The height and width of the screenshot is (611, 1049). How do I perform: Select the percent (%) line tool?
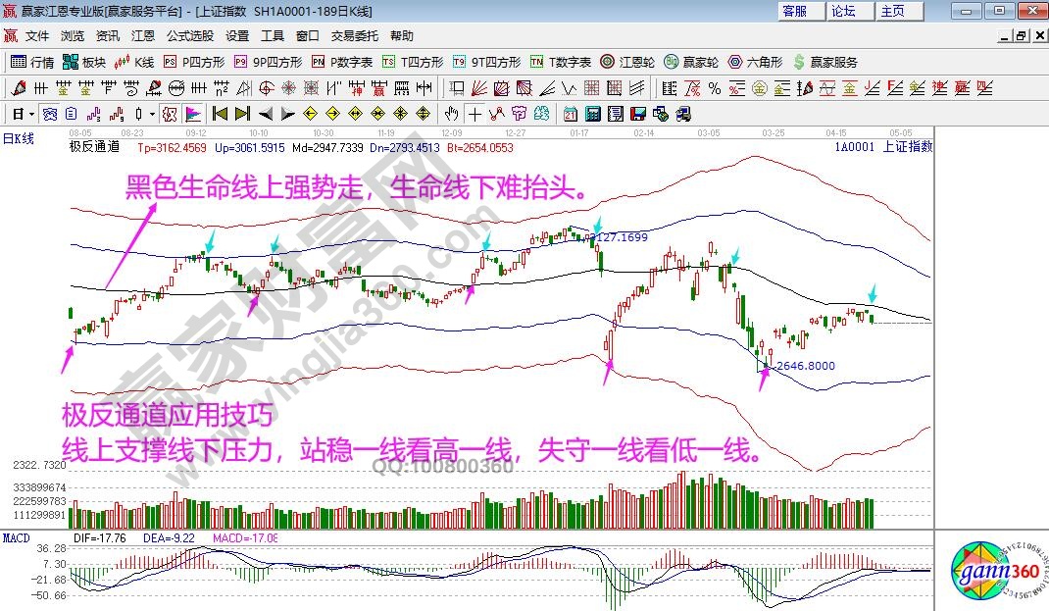coord(715,88)
